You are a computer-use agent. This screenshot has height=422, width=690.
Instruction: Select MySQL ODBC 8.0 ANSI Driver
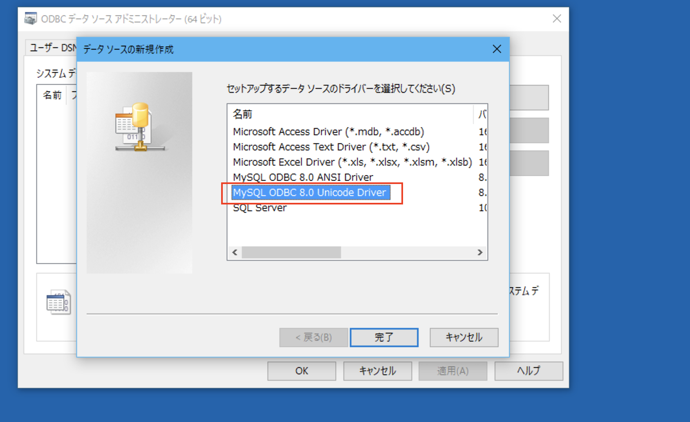[303, 177]
